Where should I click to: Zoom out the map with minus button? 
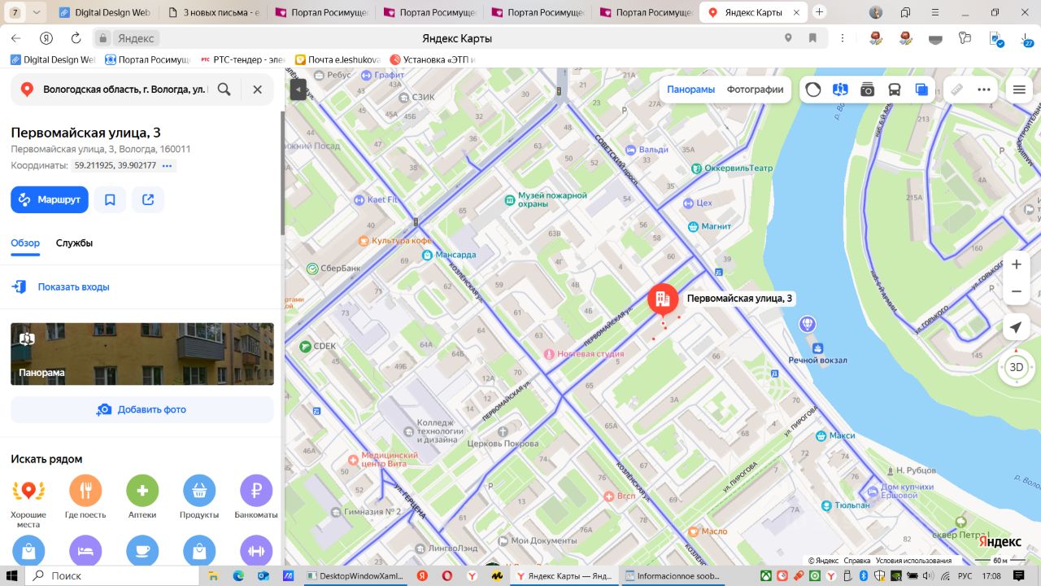[x=1017, y=291]
